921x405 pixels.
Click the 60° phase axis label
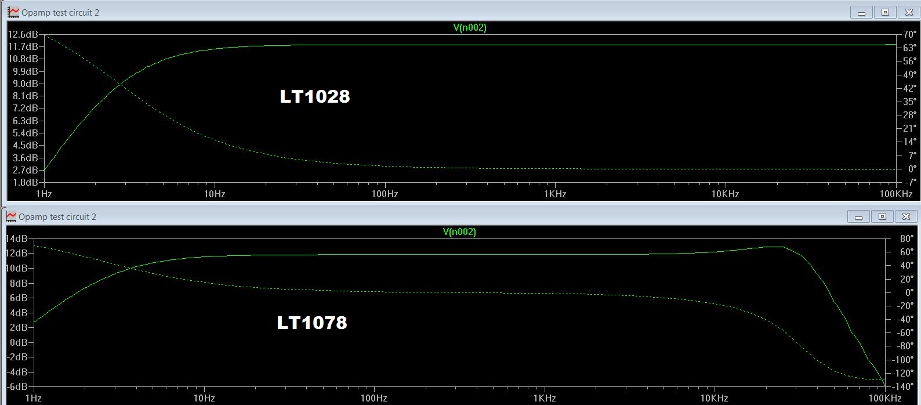907,252
